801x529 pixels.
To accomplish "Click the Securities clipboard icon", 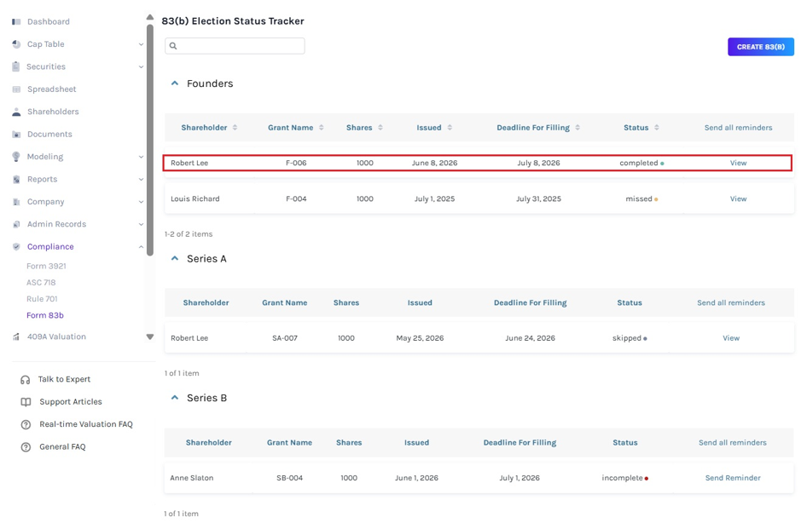I will 16,66.
